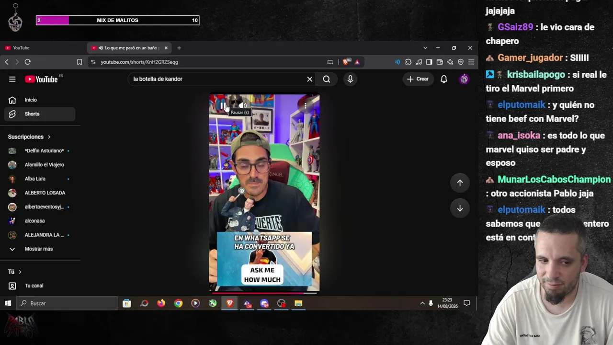Launch Google Chrome from the taskbar
Viewport: 613px width, 345px height.
tap(178, 303)
